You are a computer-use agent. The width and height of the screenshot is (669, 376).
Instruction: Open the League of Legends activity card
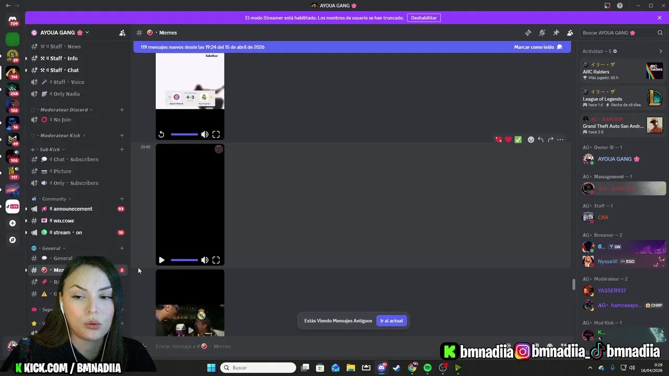(622, 98)
